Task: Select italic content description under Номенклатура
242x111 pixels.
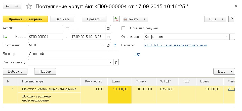Action: (x=49, y=98)
